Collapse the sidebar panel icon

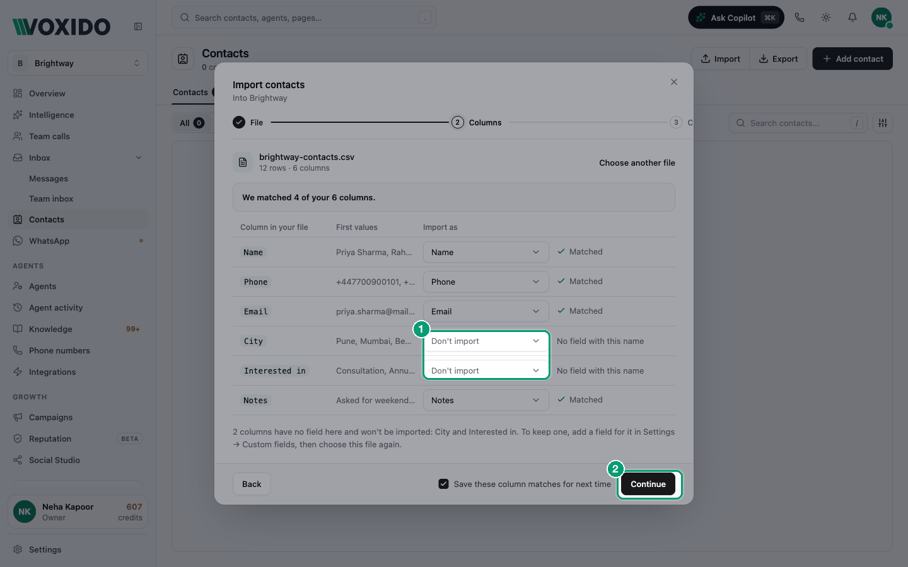(138, 26)
